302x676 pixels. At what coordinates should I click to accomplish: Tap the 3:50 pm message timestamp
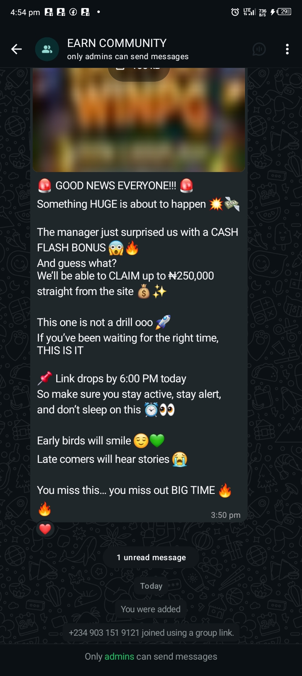[226, 515]
